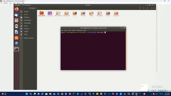
Task: Open the Templates folder
Action: [x=100, y=14]
